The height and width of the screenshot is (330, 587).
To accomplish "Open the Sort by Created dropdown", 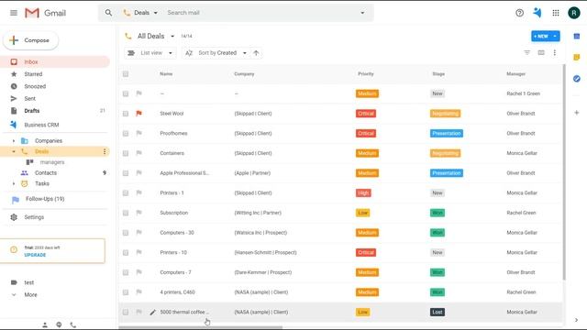I will [x=216, y=53].
